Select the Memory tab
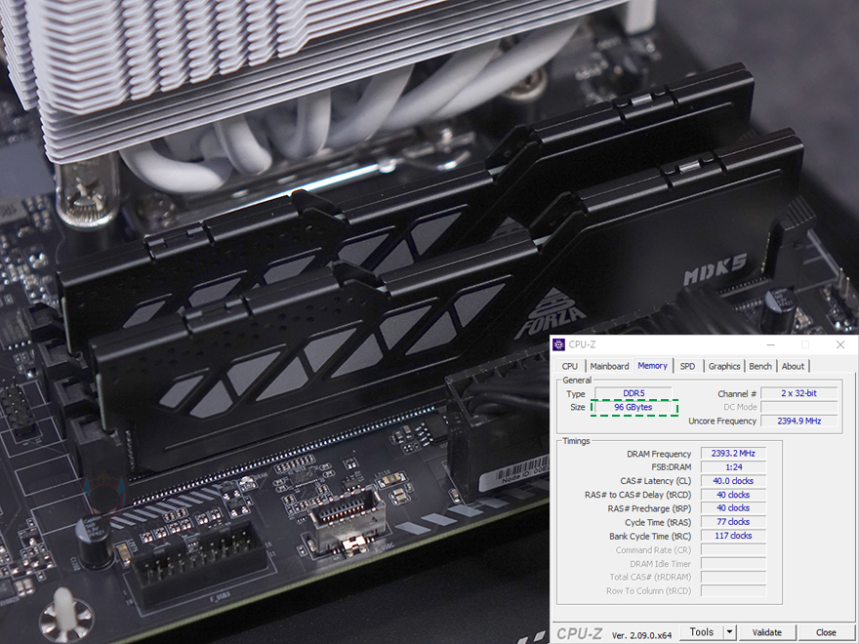 point(652,365)
